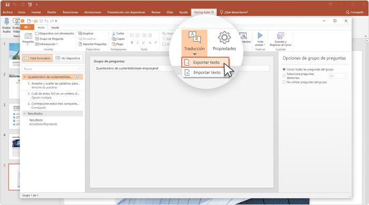Apply bulleted list formatting
Screen dimensions: 369x205
click(132, 35)
